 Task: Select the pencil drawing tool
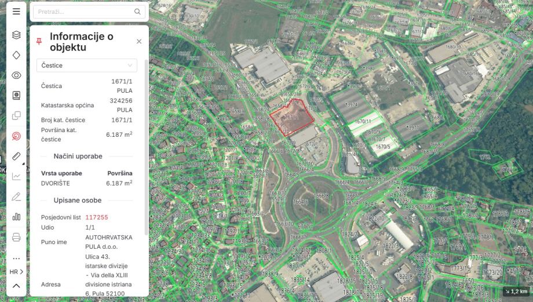tap(16, 197)
